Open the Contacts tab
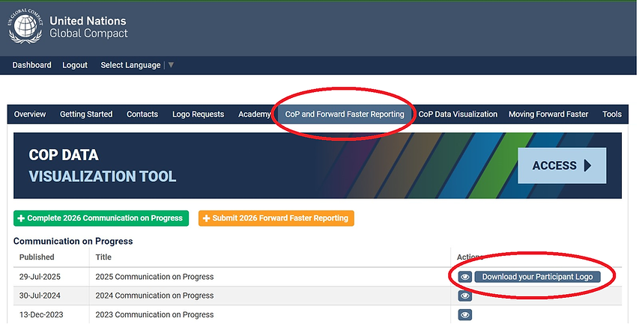This screenshot has width=639, height=324. [142, 114]
